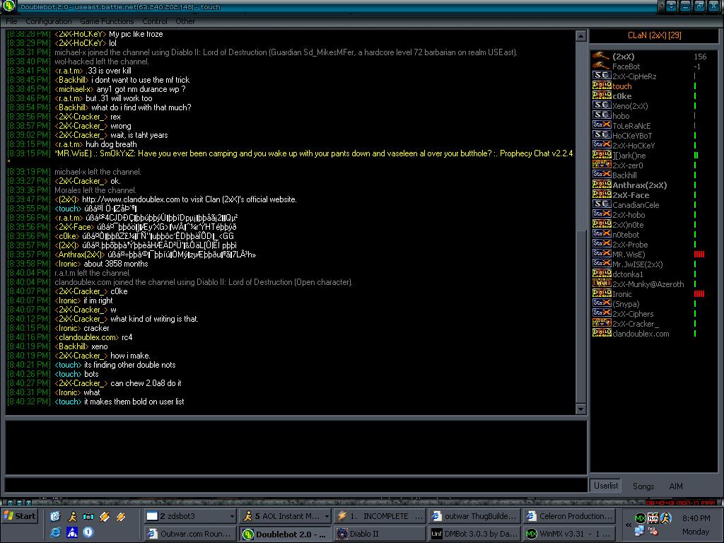Select the icon beside clandoublex.com in user list
The height and width of the screenshot is (543, 724).
pyautogui.click(x=602, y=334)
